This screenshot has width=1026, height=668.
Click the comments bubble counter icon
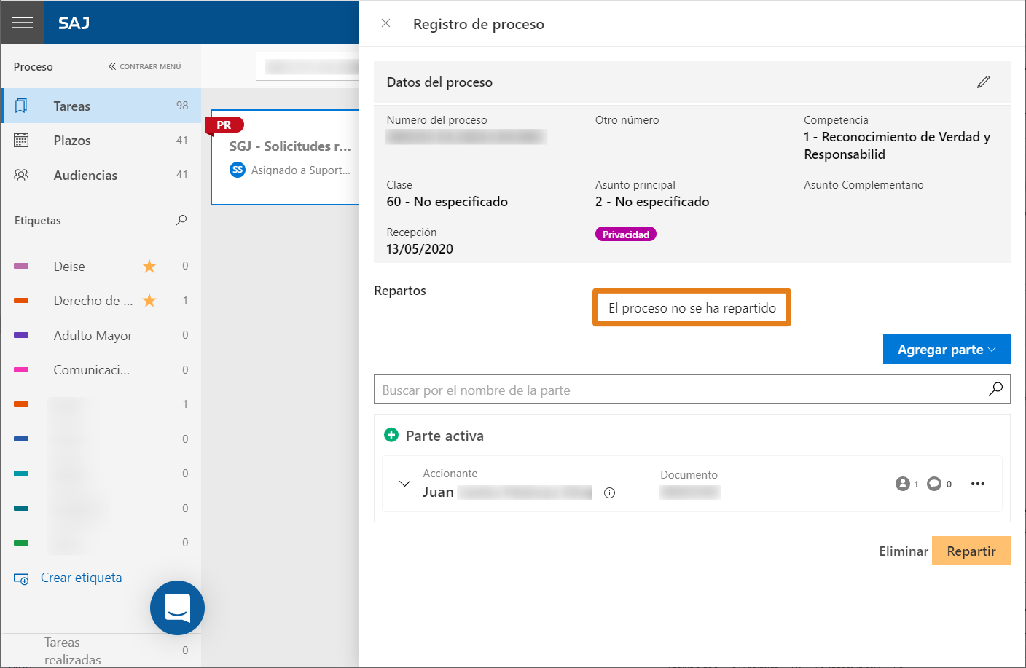pos(934,484)
